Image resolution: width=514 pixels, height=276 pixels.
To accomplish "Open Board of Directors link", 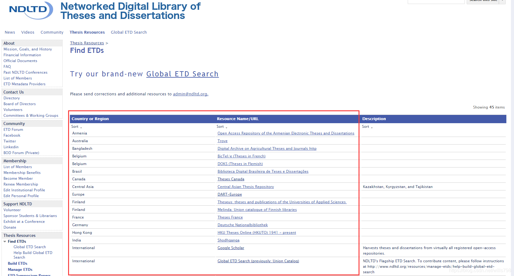I will tap(20, 104).
